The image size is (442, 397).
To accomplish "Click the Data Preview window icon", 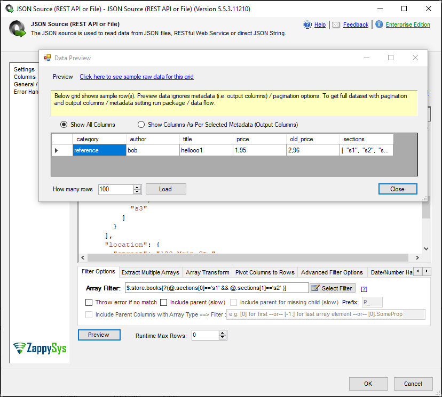I will tap(48, 58).
